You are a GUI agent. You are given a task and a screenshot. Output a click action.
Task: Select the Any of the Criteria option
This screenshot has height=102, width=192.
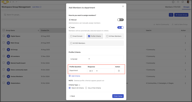(86, 88)
